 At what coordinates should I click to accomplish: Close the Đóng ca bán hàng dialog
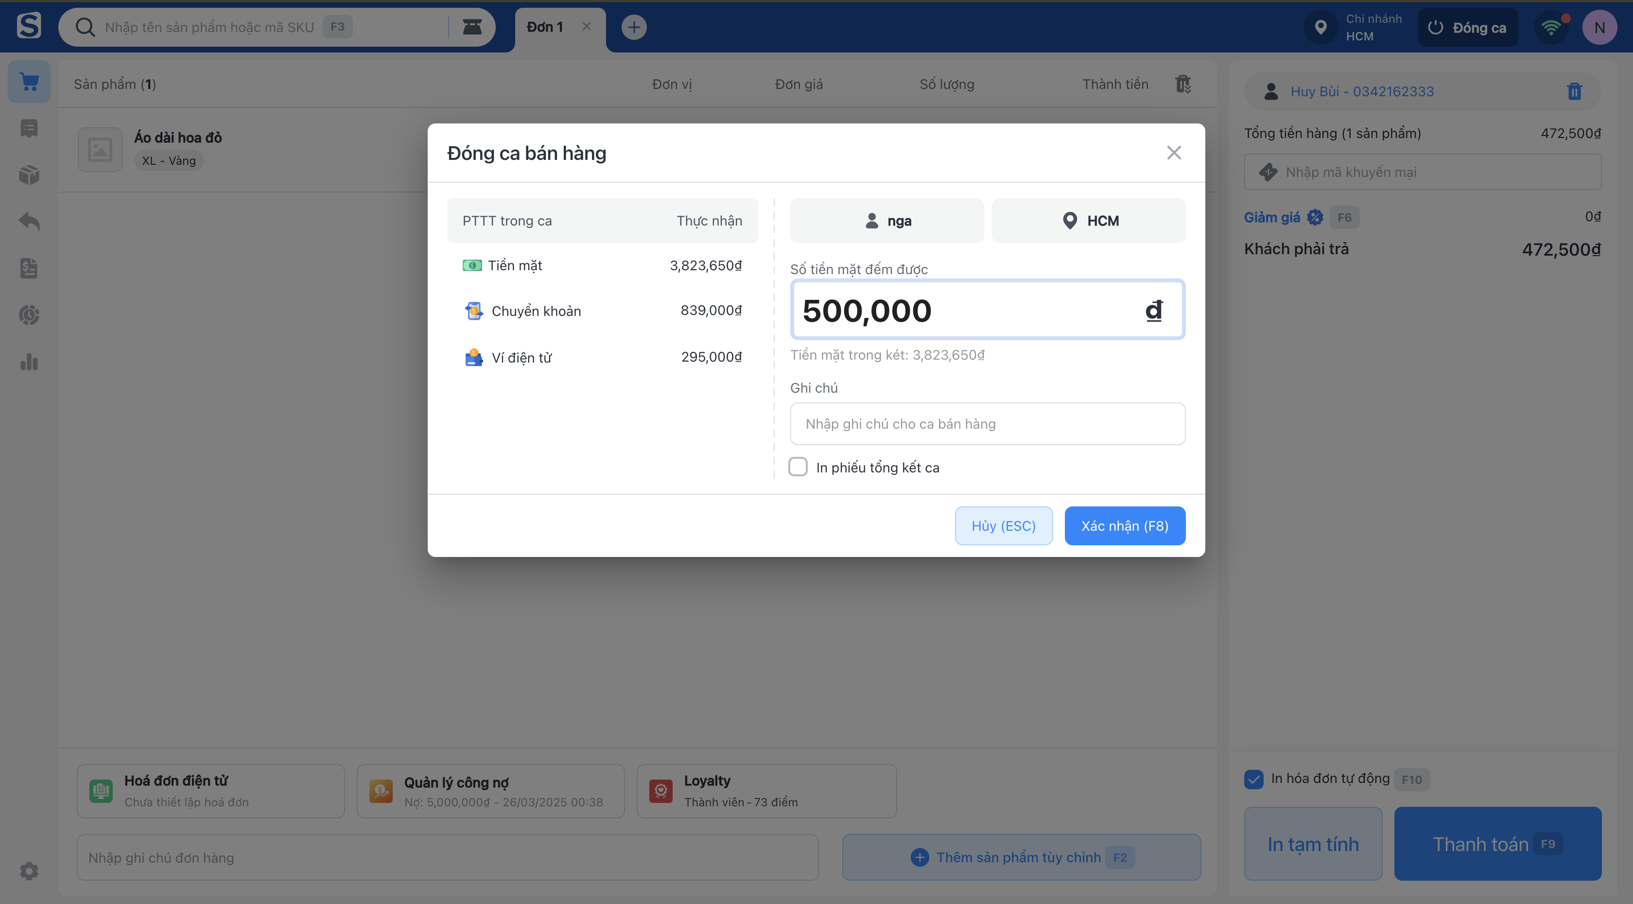tap(1173, 153)
